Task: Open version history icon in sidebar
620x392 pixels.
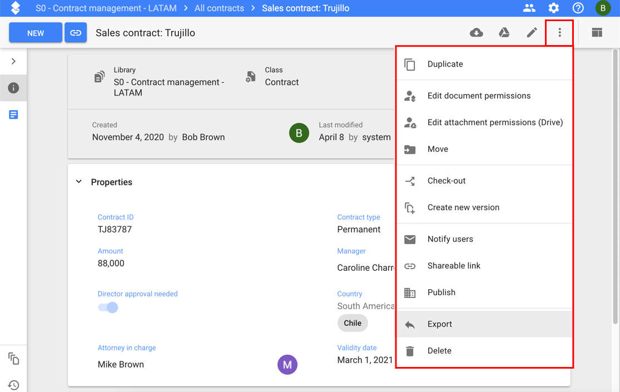Action: point(13,385)
